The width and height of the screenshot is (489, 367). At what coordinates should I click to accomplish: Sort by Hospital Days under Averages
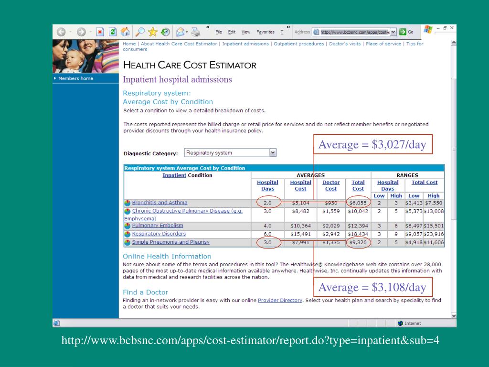[x=267, y=185]
